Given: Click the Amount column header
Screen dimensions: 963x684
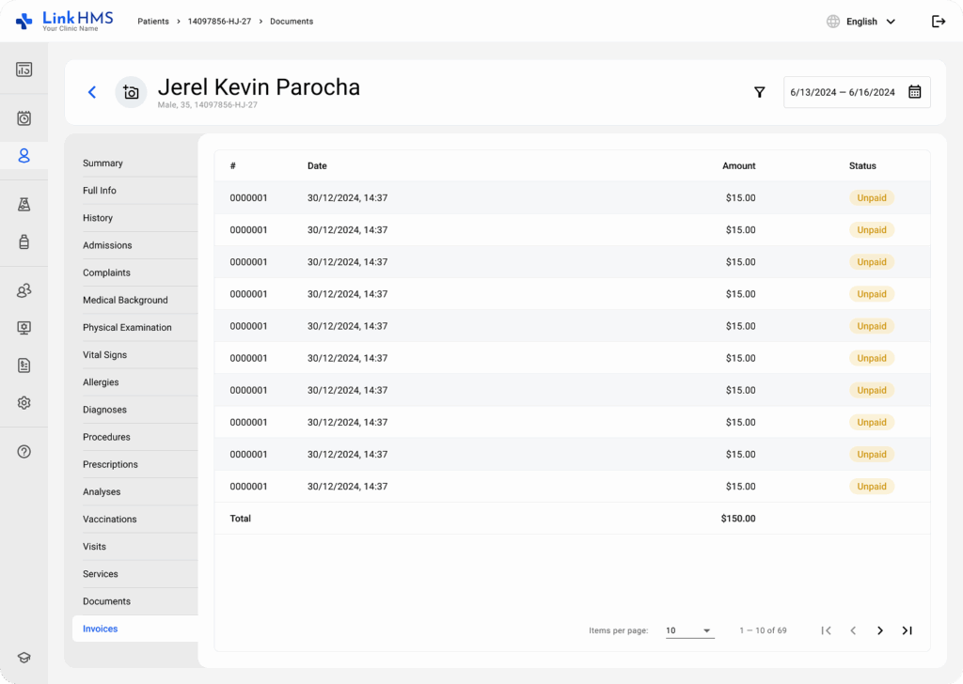Looking at the screenshot, I should (x=739, y=166).
